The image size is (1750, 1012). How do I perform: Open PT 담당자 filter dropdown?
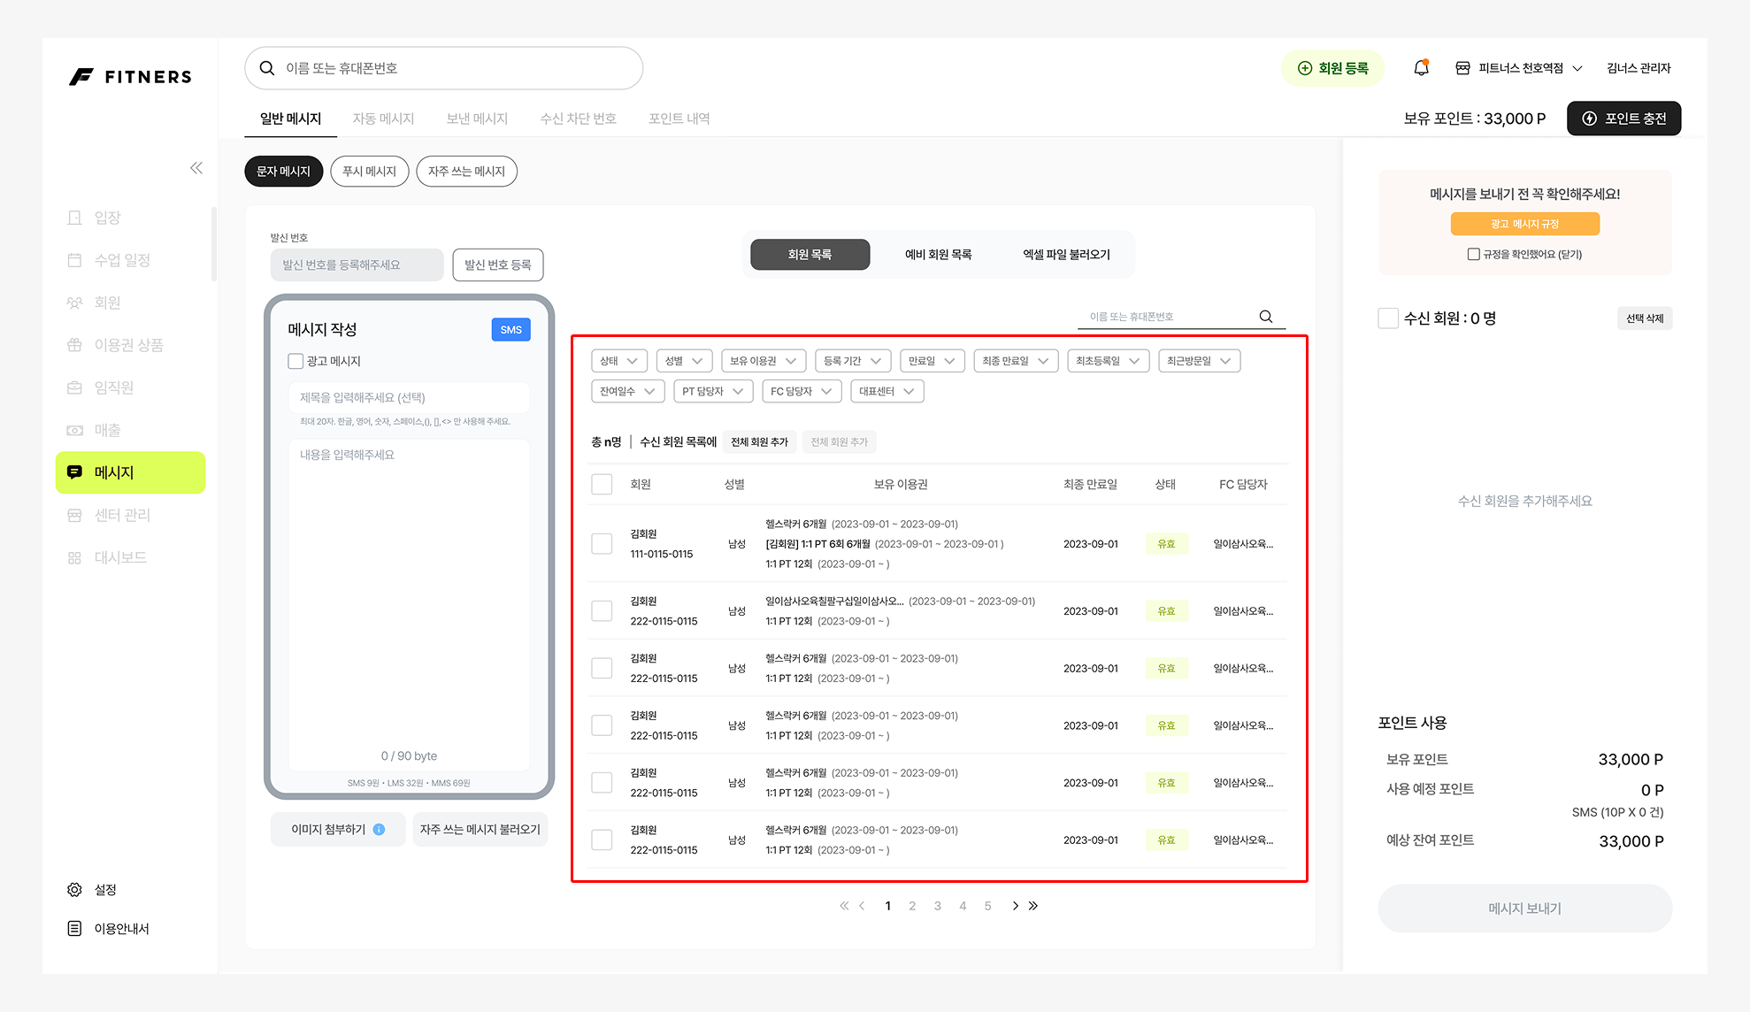(713, 391)
